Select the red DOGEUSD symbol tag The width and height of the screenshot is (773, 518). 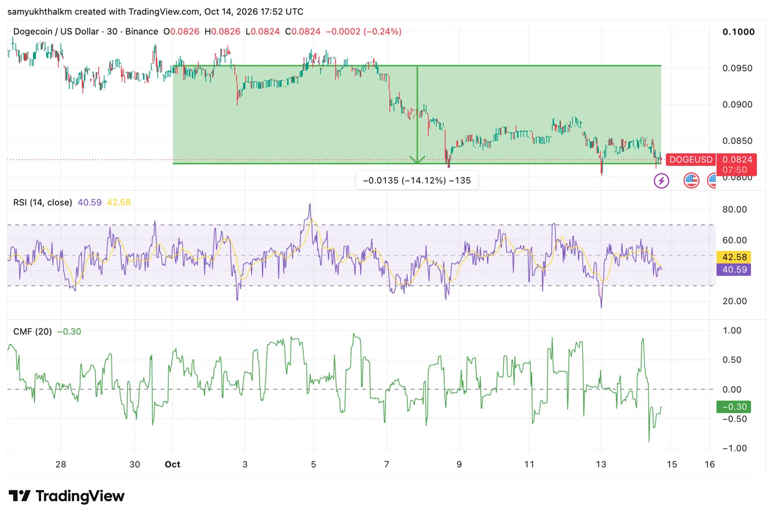click(690, 160)
